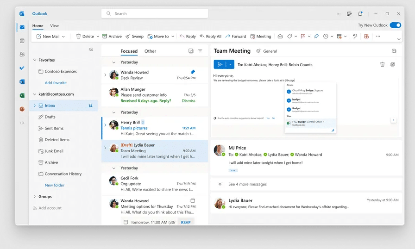Click the Reply All button

coord(210,37)
